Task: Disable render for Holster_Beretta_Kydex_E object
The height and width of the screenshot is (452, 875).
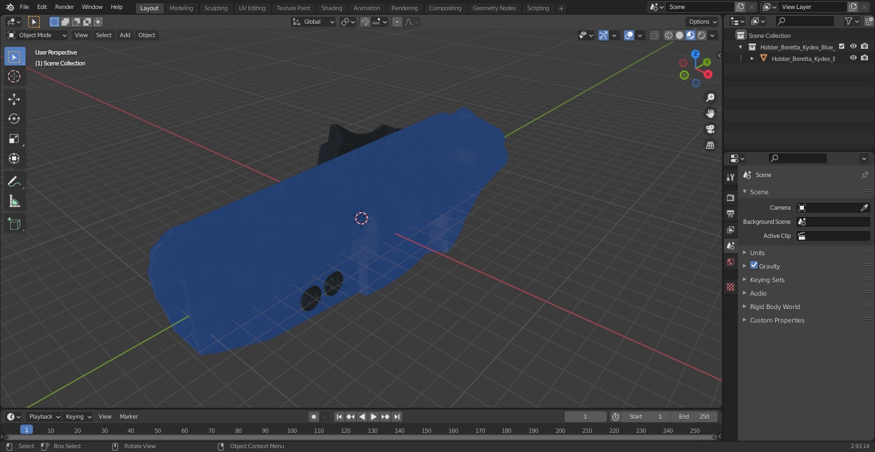Action: [865, 58]
